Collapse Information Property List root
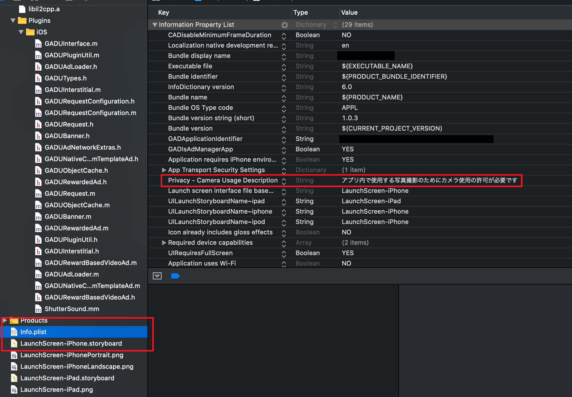This screenshot has width=572, height=397. 155,25
